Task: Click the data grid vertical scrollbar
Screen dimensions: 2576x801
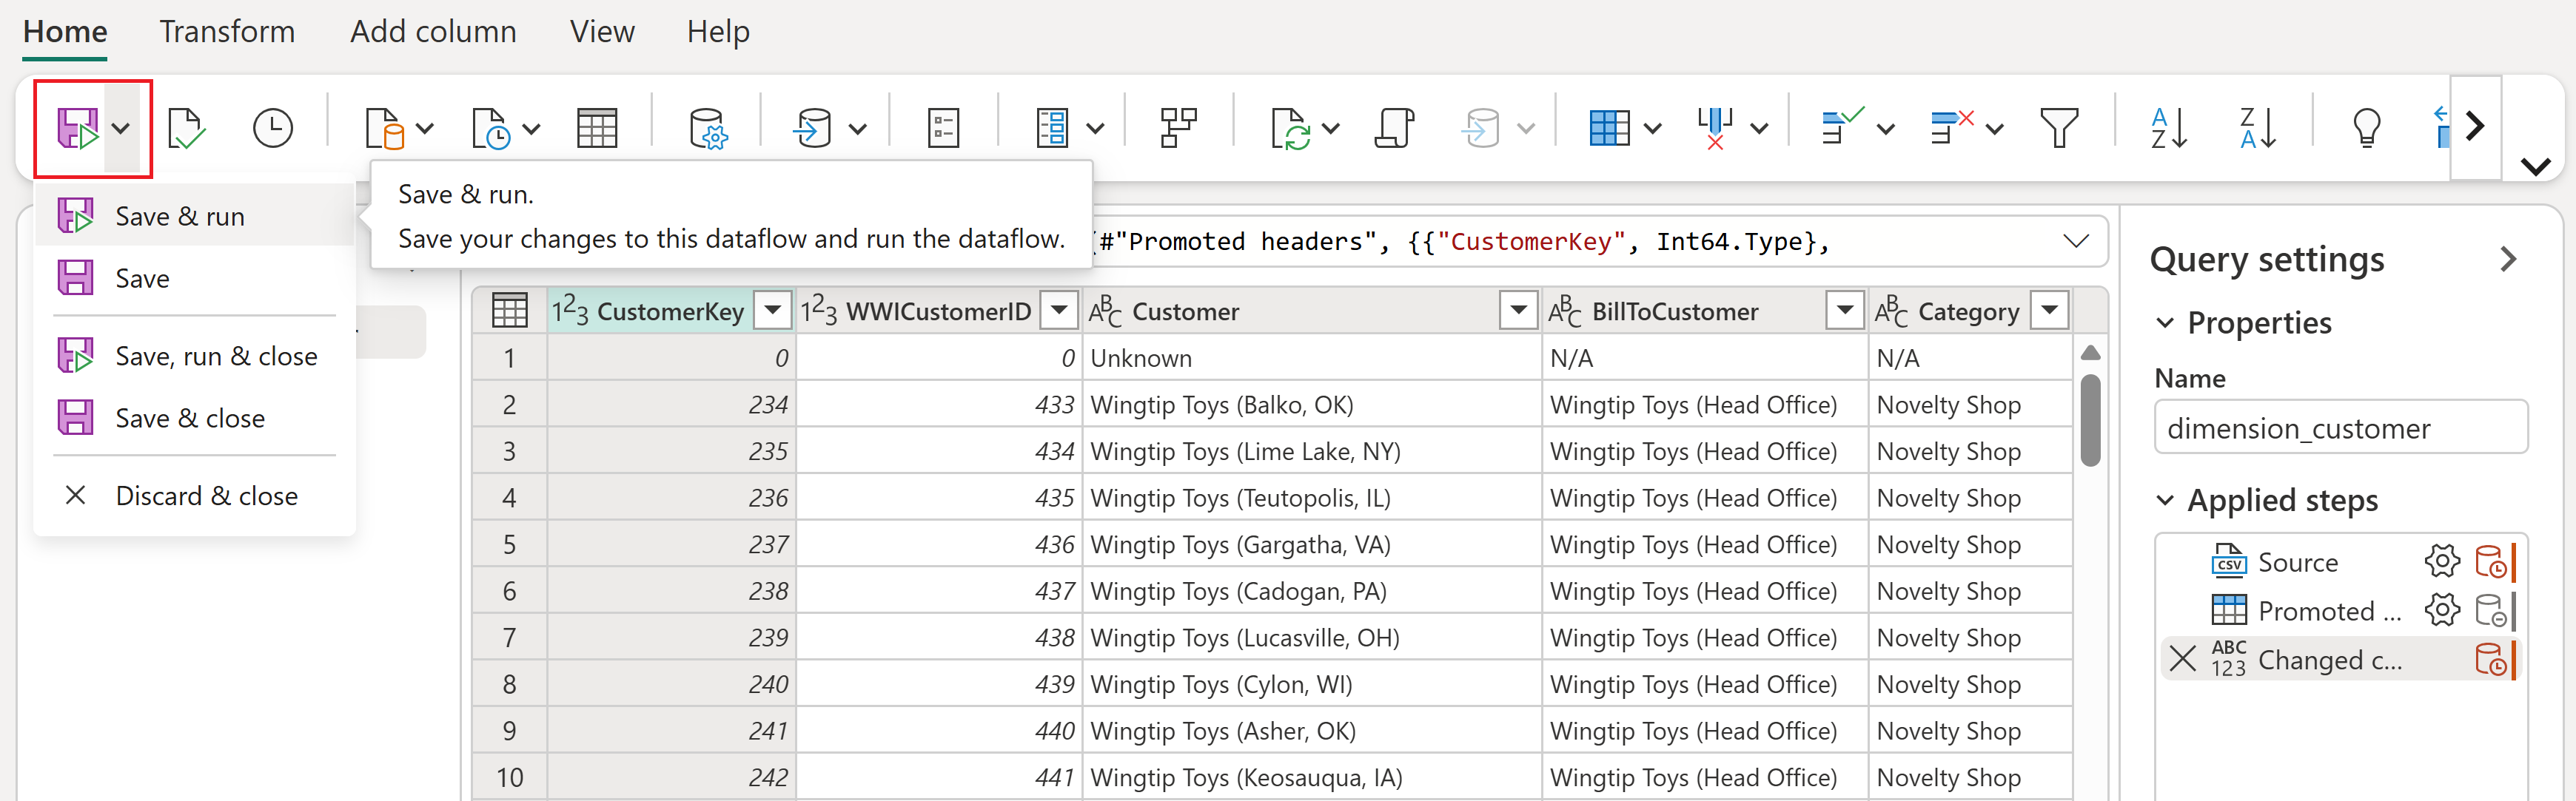Action: point(2089,419)
